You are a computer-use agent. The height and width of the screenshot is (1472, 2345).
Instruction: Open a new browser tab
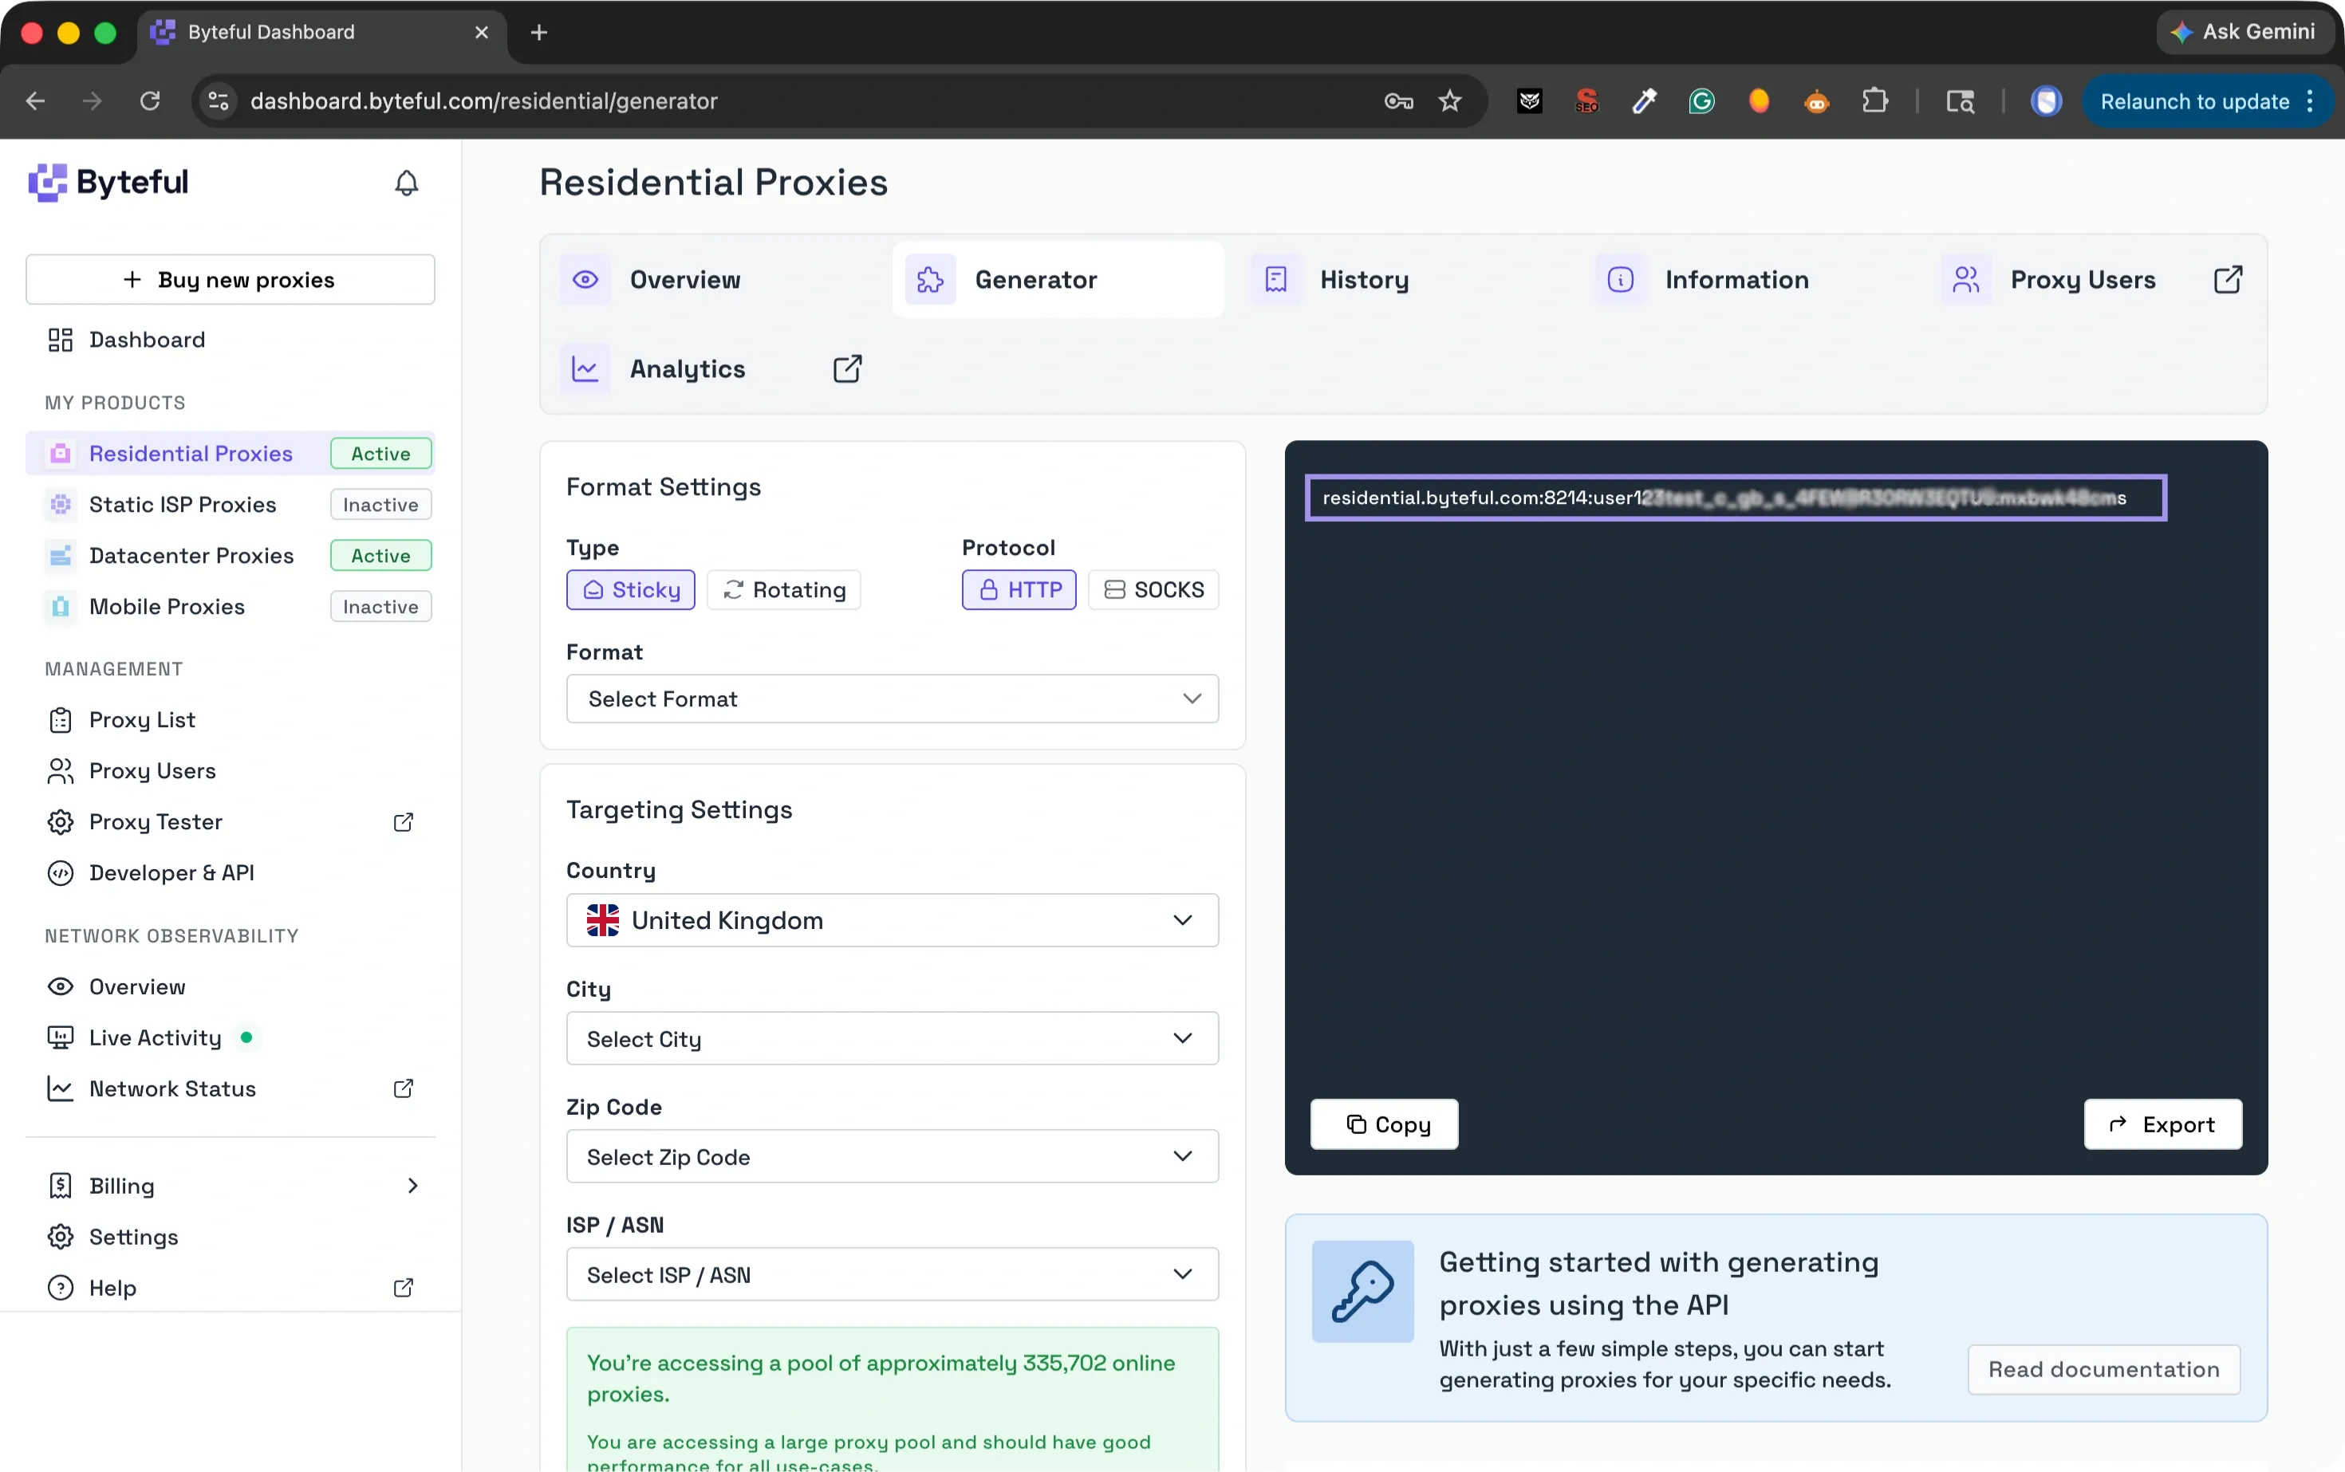pos(538,32)
